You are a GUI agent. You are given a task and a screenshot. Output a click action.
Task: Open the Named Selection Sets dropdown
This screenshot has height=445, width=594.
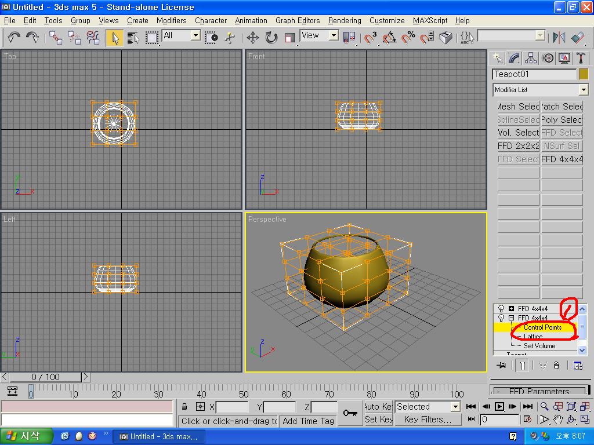[x=541, y=35]
